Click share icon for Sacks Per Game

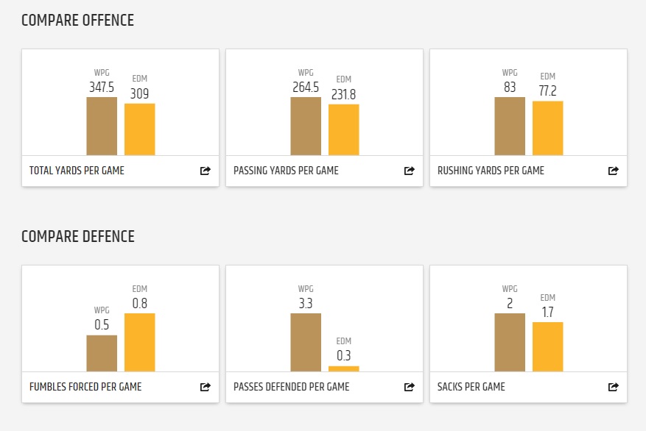[613, 387]
